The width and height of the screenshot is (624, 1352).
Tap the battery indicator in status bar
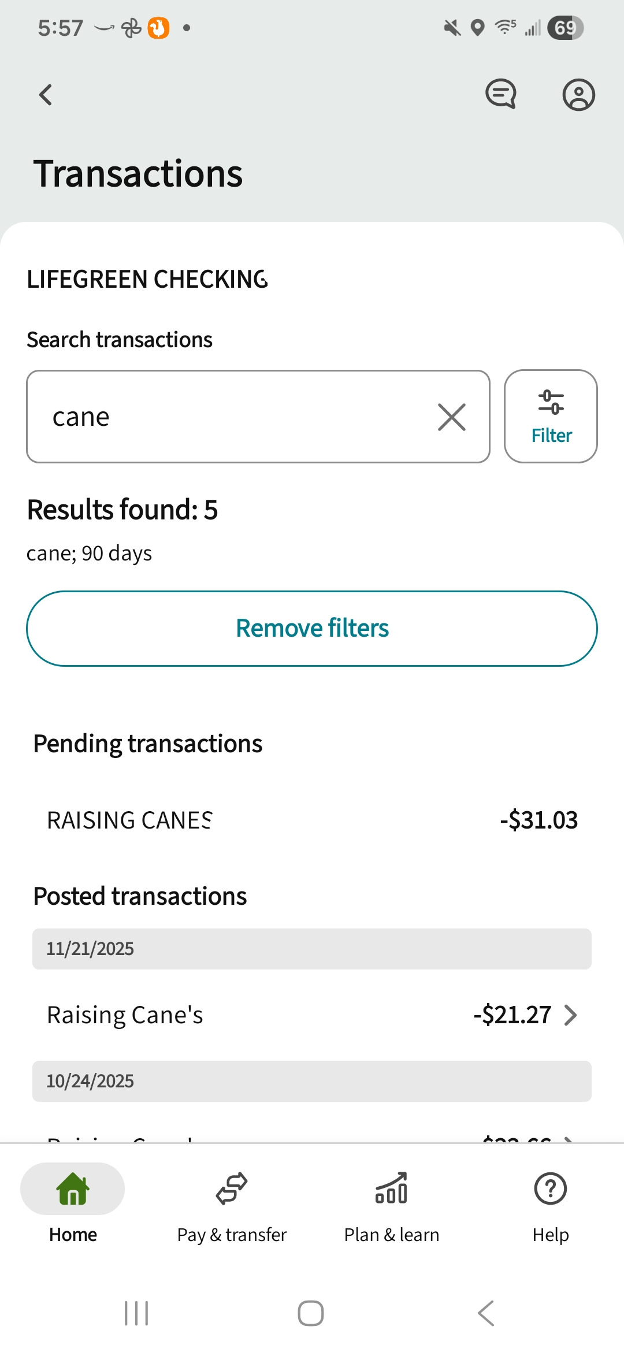pyautogui.click(x=565, y=28)
